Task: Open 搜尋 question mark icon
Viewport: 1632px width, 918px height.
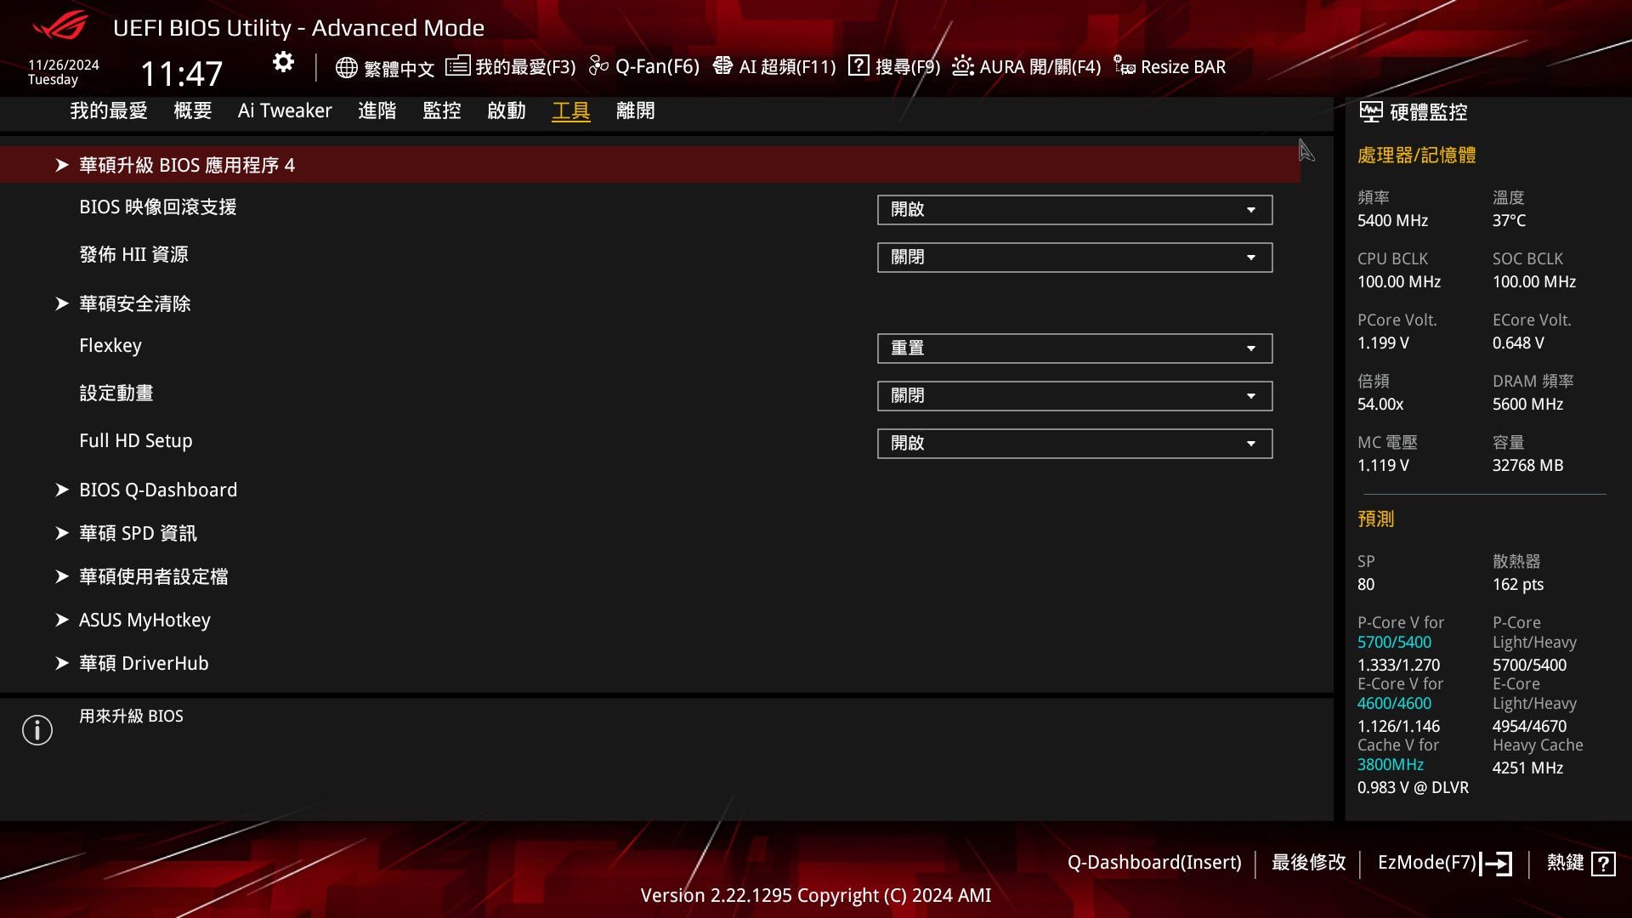Action: [x=858, y=65]
